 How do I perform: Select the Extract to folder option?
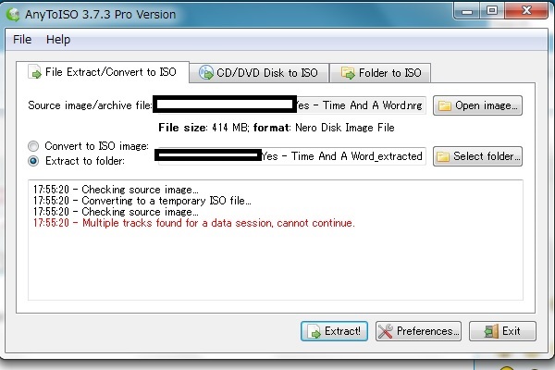click(34, 160)
